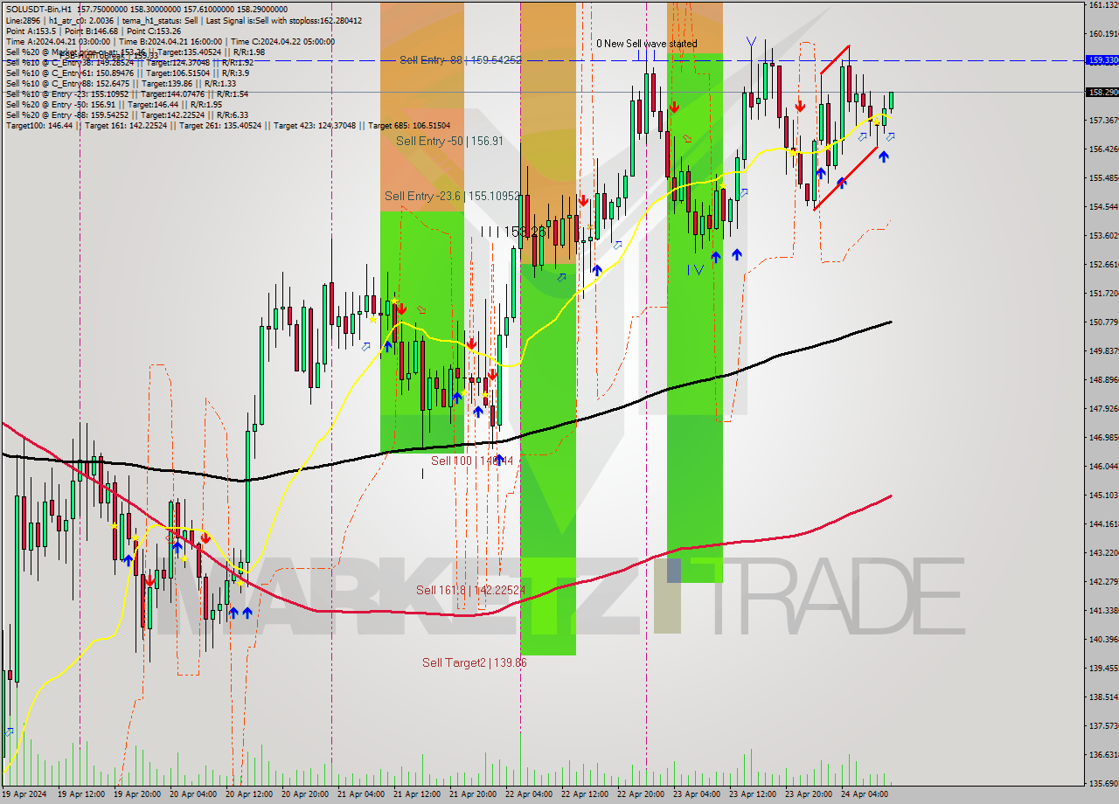Click the '23 Apr 04:00' time axis label
Image resolution: width=1119 pixels, height=804 pixels.
click(x=697, y=794)
